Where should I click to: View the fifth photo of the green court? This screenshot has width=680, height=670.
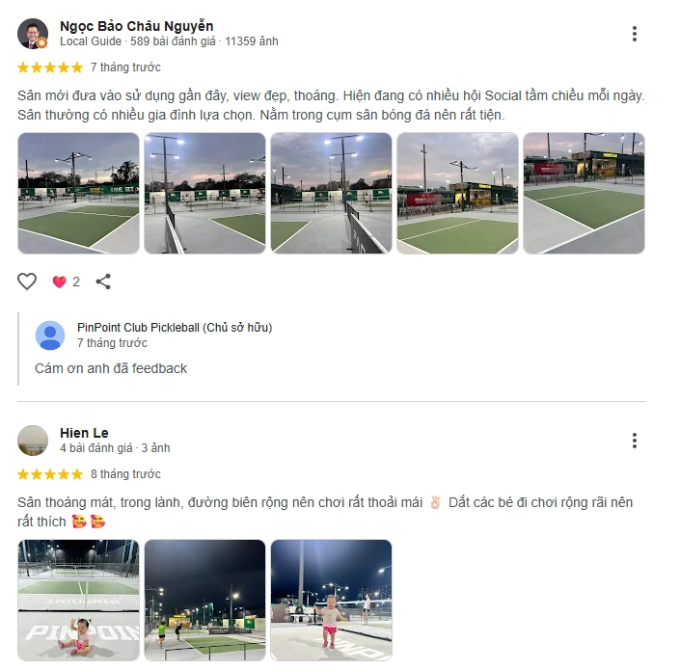pos(584,193)
